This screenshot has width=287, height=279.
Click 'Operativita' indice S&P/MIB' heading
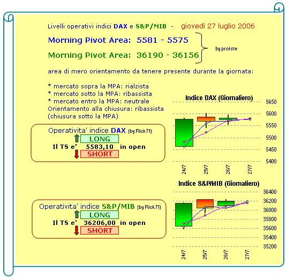(87, 207)
